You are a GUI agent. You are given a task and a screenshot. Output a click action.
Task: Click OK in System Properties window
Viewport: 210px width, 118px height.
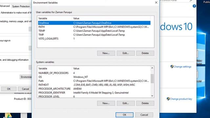tap(9, 89)
